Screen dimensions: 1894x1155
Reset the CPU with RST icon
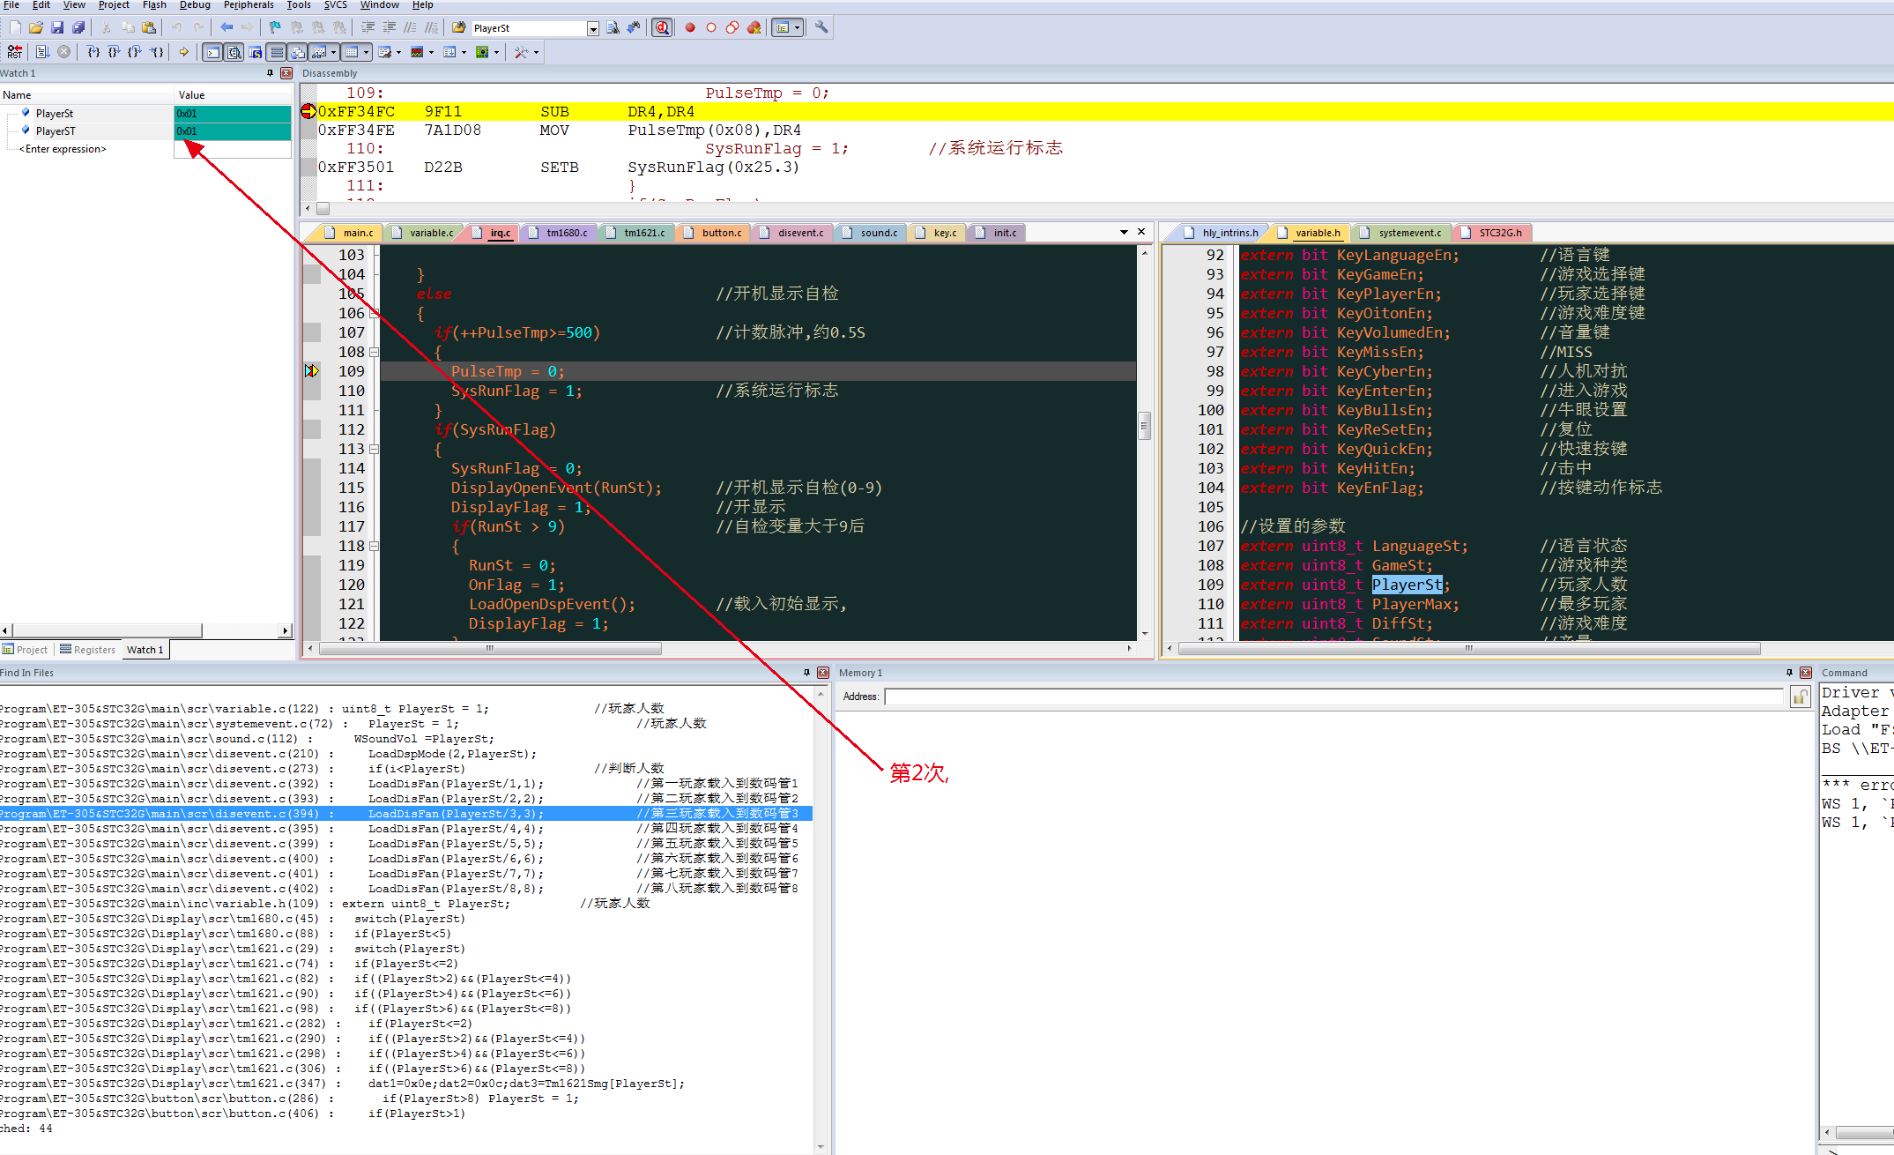click(x=15, y=53)
